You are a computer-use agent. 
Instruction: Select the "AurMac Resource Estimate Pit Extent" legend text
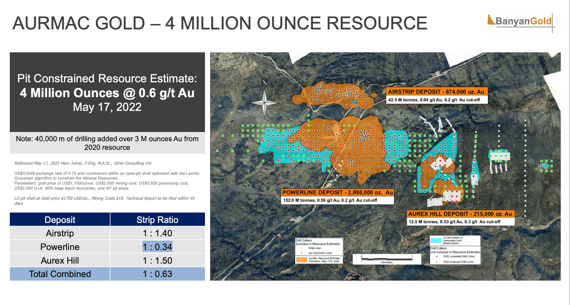tap(324, 260)
